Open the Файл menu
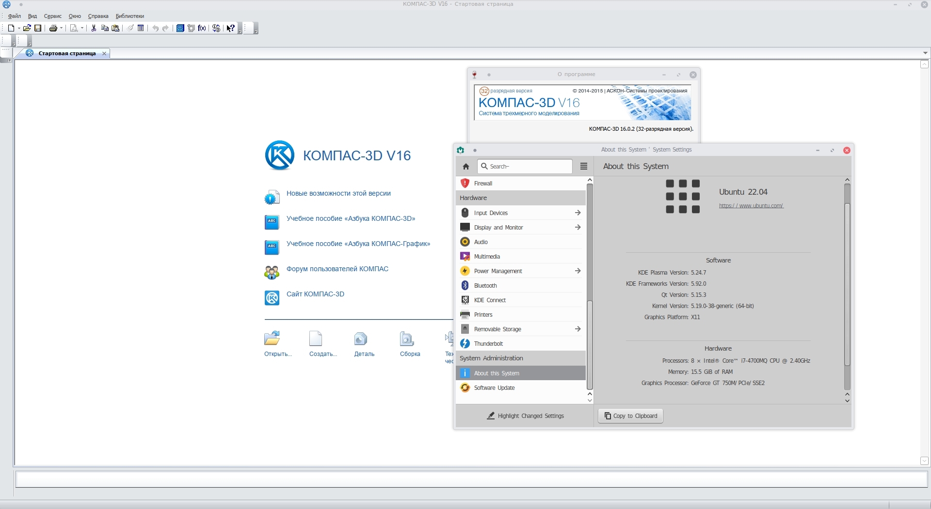Screen dimensions: 931x509 point(15,16)
